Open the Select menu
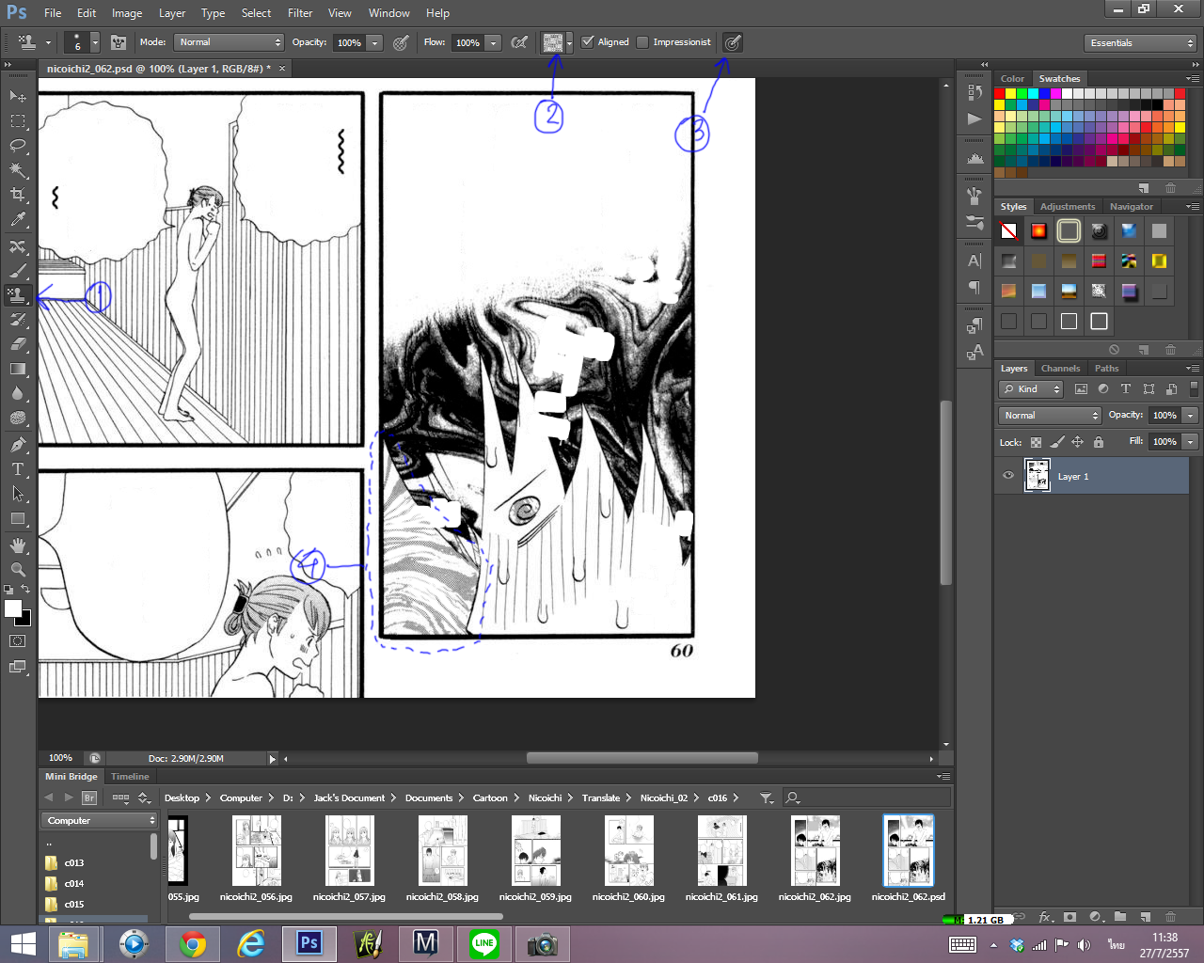 256,13
